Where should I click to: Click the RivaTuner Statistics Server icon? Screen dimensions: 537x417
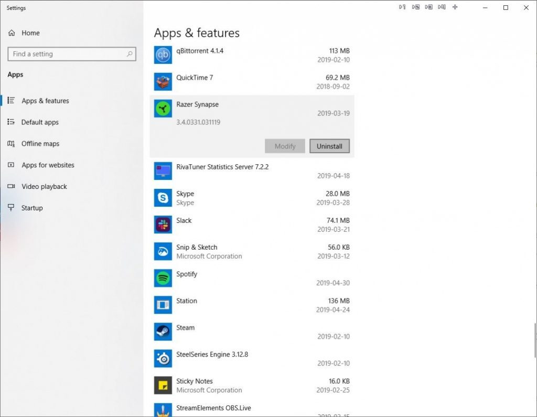(x=163, y=171)
